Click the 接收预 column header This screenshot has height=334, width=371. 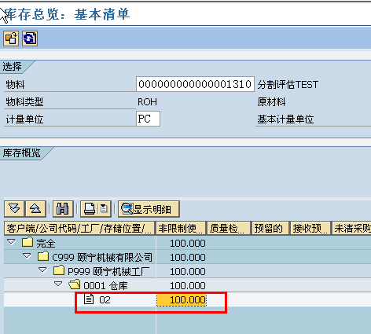(310, 229)
